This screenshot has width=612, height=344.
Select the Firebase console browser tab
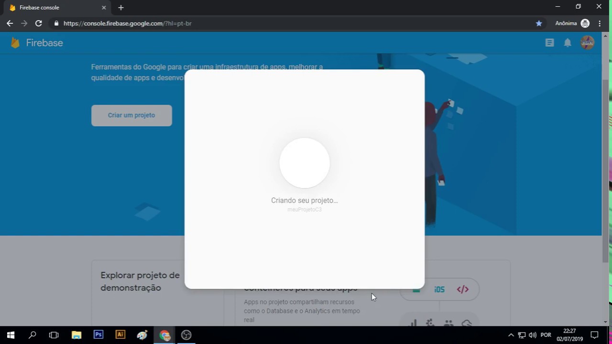point(57,8)
